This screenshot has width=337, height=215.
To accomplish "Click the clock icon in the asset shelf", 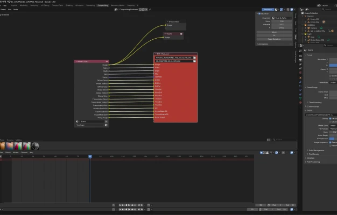I will click(35, 146).
